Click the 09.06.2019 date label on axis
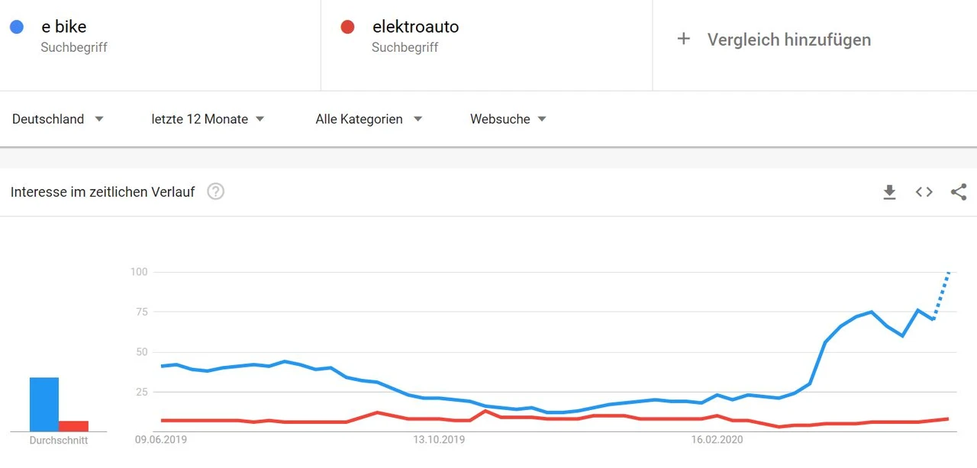977x468 pixels. (x=161, y=440)
